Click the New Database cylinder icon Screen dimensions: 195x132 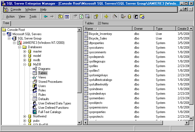pyautogui.click(x=129, y=16)
